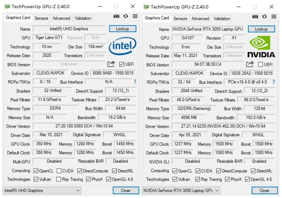Select the Validation tab in Intel window

[83, 18]
